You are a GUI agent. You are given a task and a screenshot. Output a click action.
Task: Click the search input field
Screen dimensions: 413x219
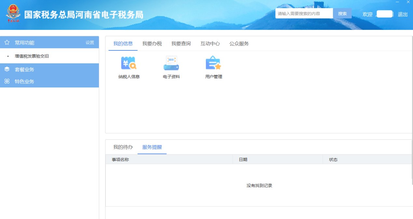tap(303, 13)
